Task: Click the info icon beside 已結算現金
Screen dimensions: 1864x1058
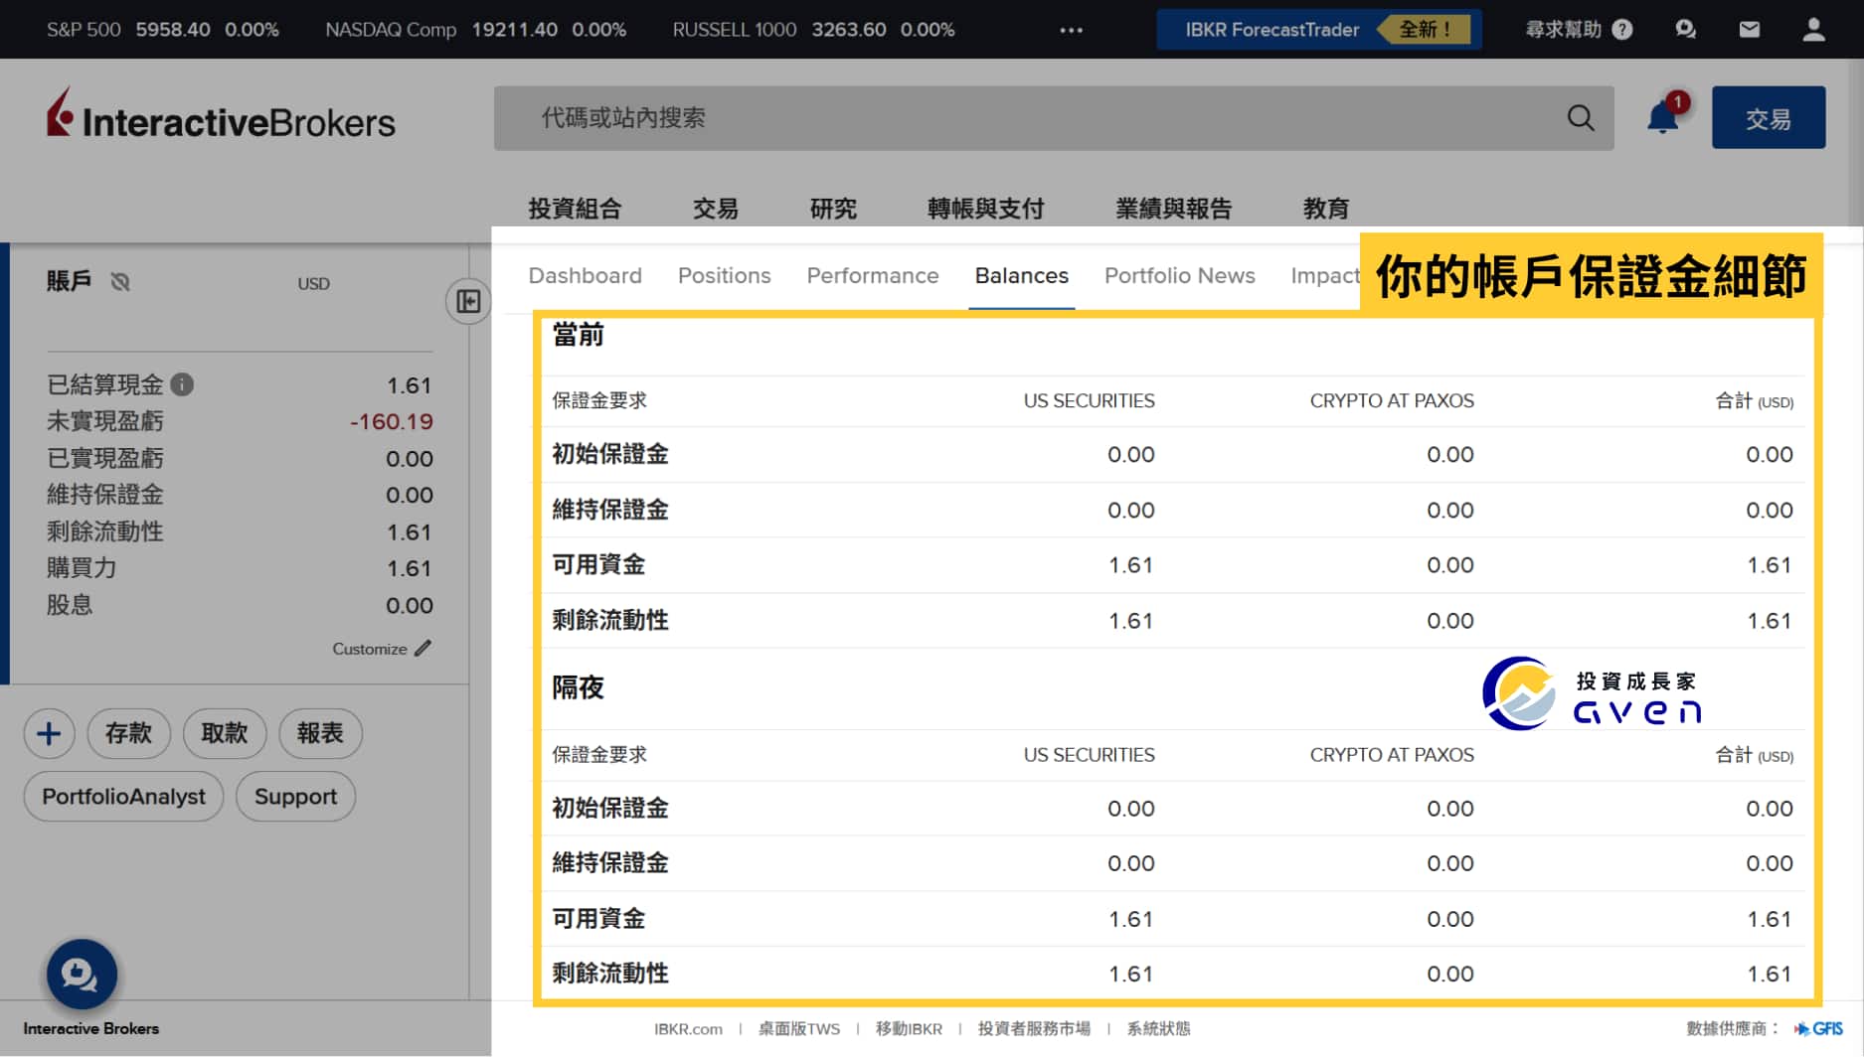Action: click(x=182, y=384)
